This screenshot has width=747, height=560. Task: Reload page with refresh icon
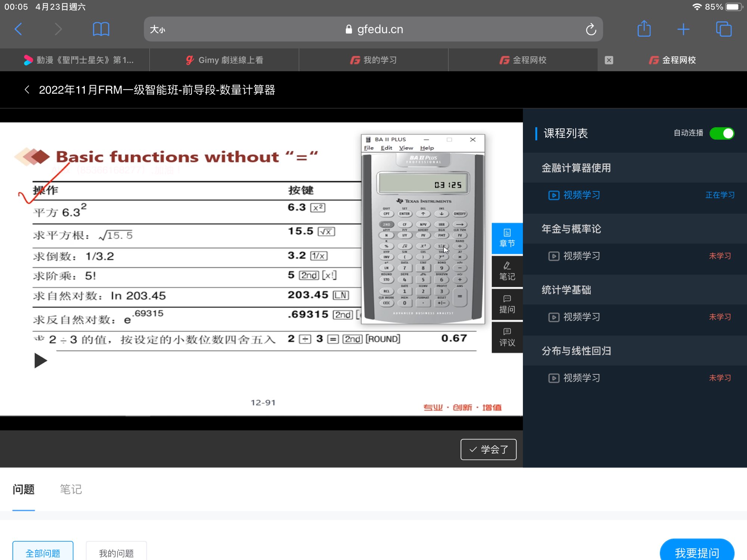[x=591, y=29]
